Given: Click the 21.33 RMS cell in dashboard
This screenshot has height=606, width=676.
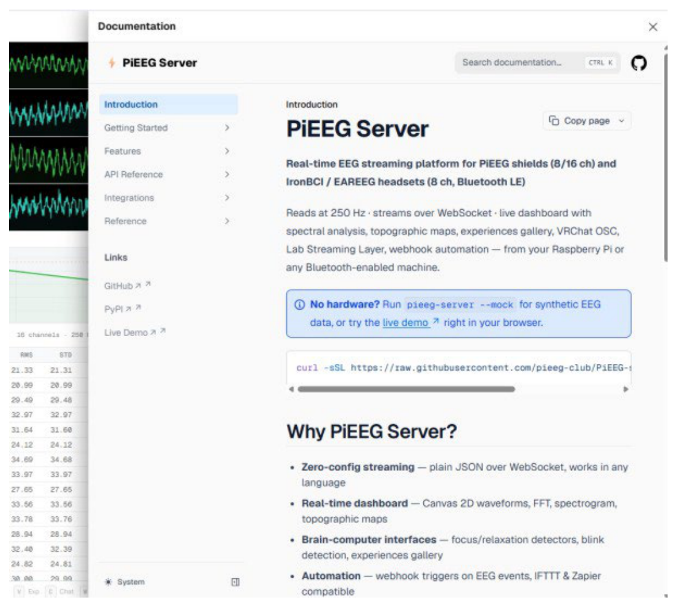Looking at the screenshot, I should (x=22, y=370).
